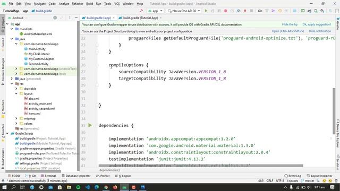Expand the mipmap folder

click(16, 118)
